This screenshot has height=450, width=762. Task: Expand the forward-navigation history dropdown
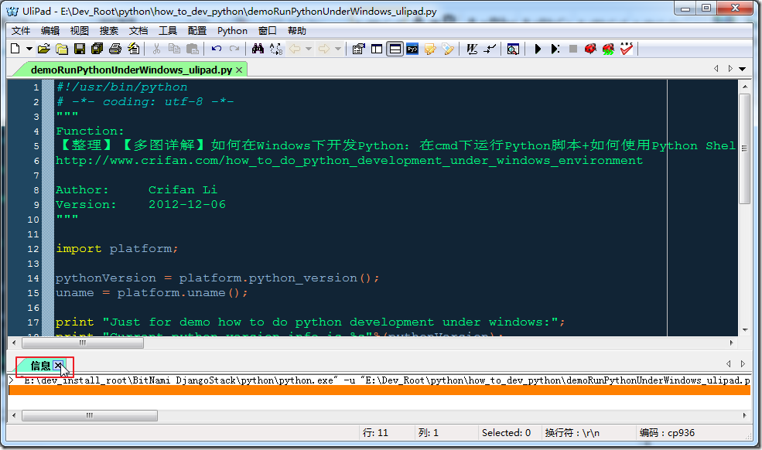tap(338, 49)
